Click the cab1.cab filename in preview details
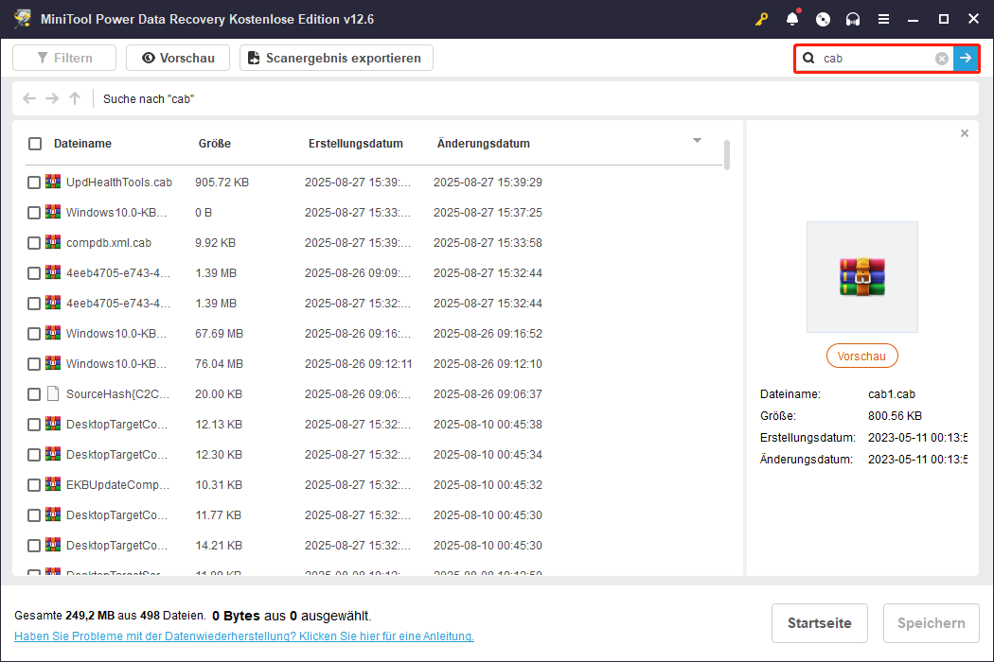This screenshot has height=662, width=994. [892, 394]
